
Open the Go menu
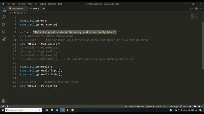coord(36,4)
